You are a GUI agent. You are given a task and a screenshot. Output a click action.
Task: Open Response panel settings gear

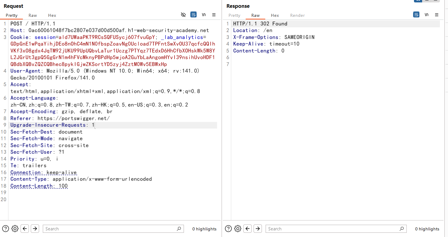pos(238,229)
